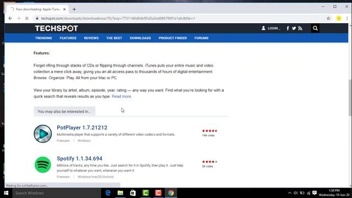The width and height of the screenshot is (352, 198).
Task: Open Windows Start menu
Action: [x=6, y=193]
